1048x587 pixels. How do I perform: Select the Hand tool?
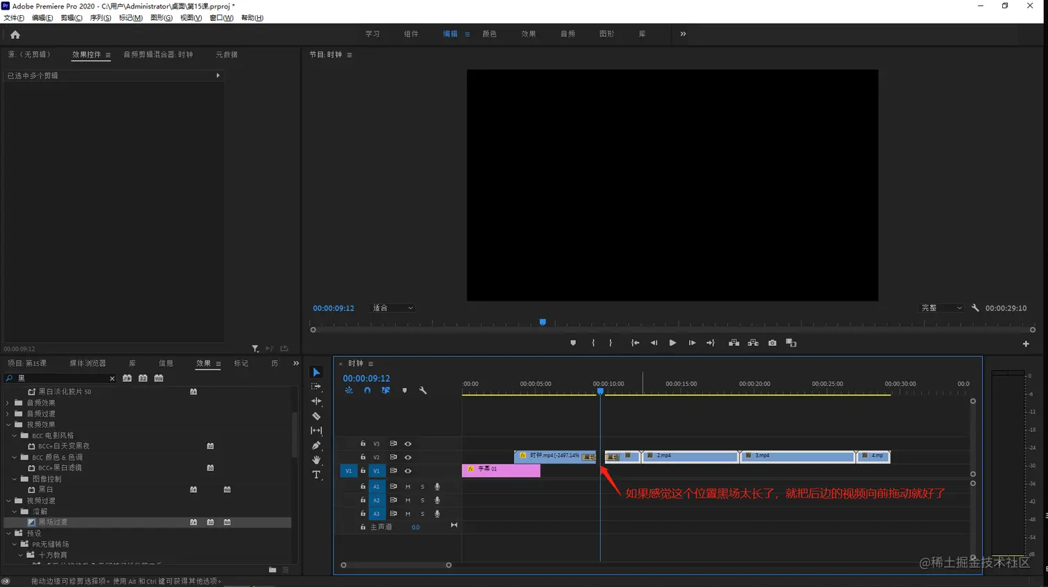click(x=317, y=459)
